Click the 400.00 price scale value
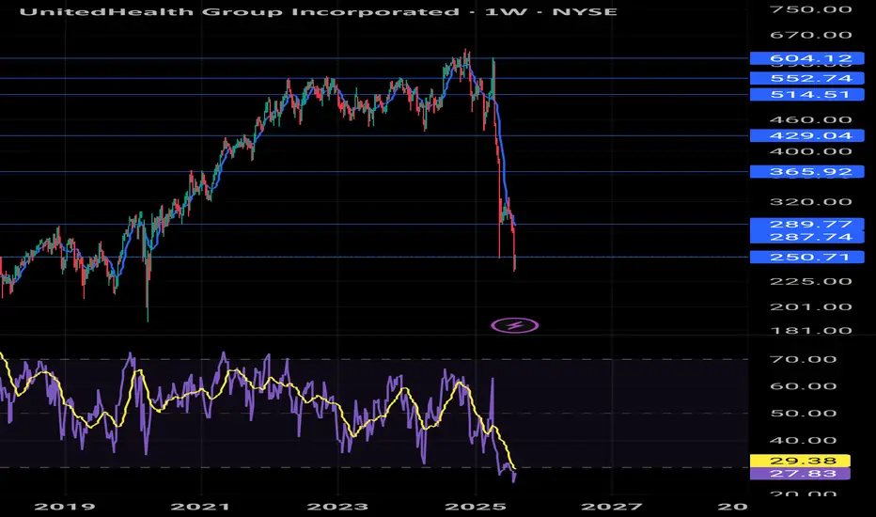The width and height of the screenshot is (876, 517). point(810,151)
